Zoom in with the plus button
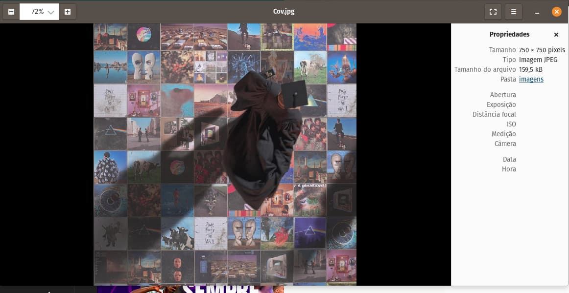 click(x=68, y=12)
